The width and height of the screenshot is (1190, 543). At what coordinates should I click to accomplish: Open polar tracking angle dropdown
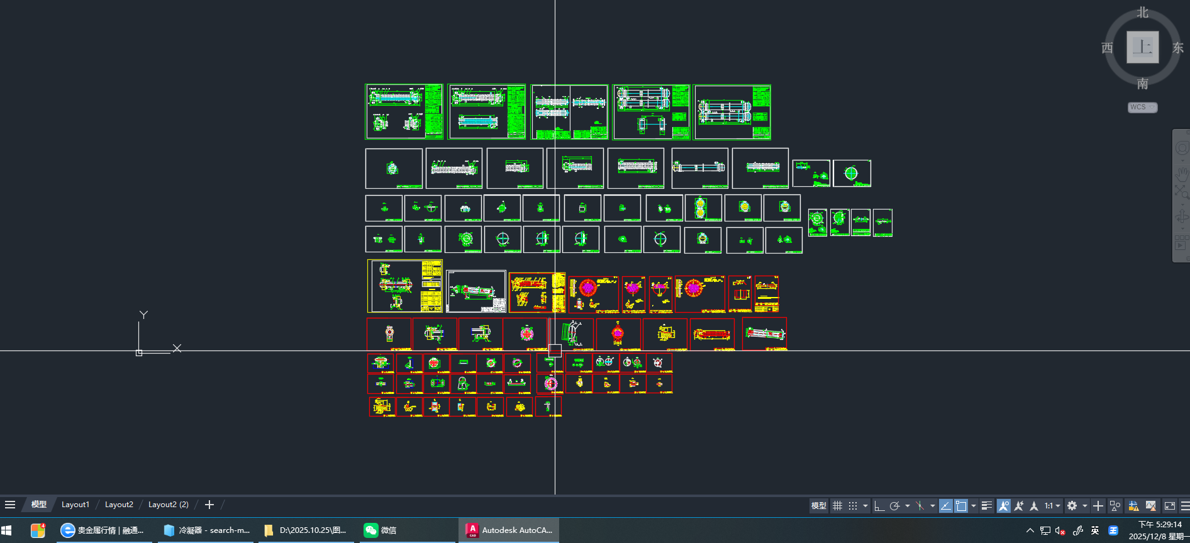(907, 506)
